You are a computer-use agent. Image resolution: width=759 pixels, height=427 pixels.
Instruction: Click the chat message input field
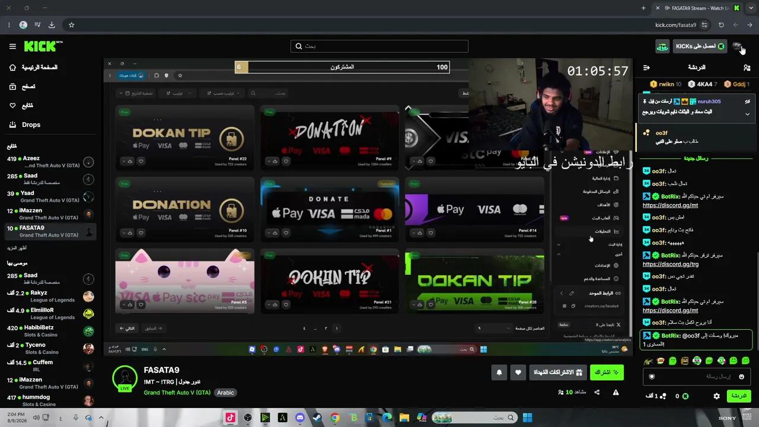(697, 377)
